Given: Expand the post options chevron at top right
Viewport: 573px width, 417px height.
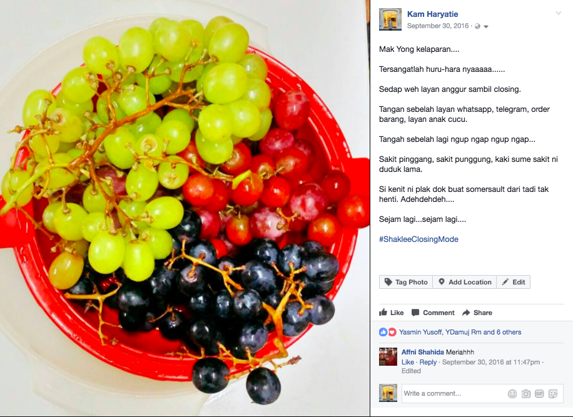Looking at the screenshot, I should (558, 13).
